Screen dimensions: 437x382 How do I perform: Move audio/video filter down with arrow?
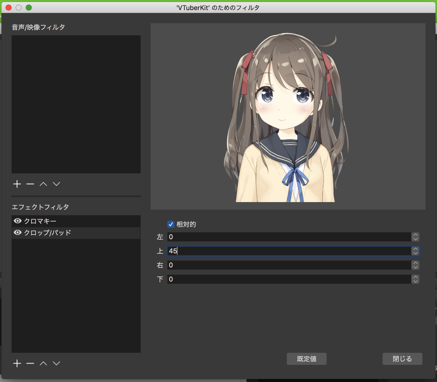pos(56,184)
